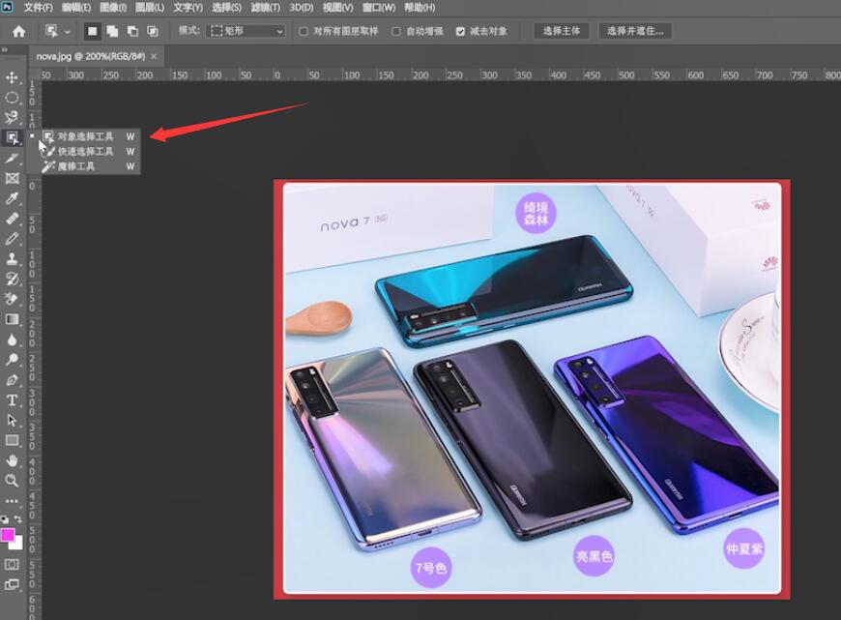Select the Pen tool
This screenshot has height=620, width=841.
click(12, 380)
